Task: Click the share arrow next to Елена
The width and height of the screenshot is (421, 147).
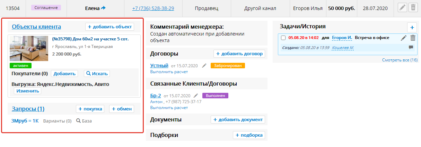Action: point(103,8)
